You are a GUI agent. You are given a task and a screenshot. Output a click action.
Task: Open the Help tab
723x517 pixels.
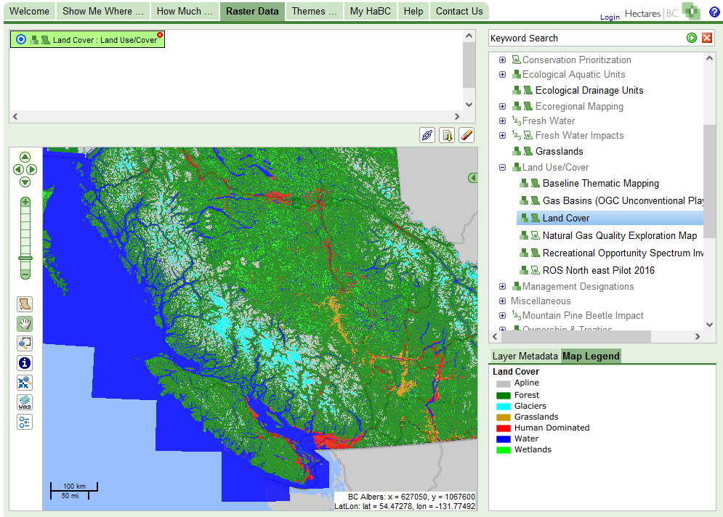(413, 11)
